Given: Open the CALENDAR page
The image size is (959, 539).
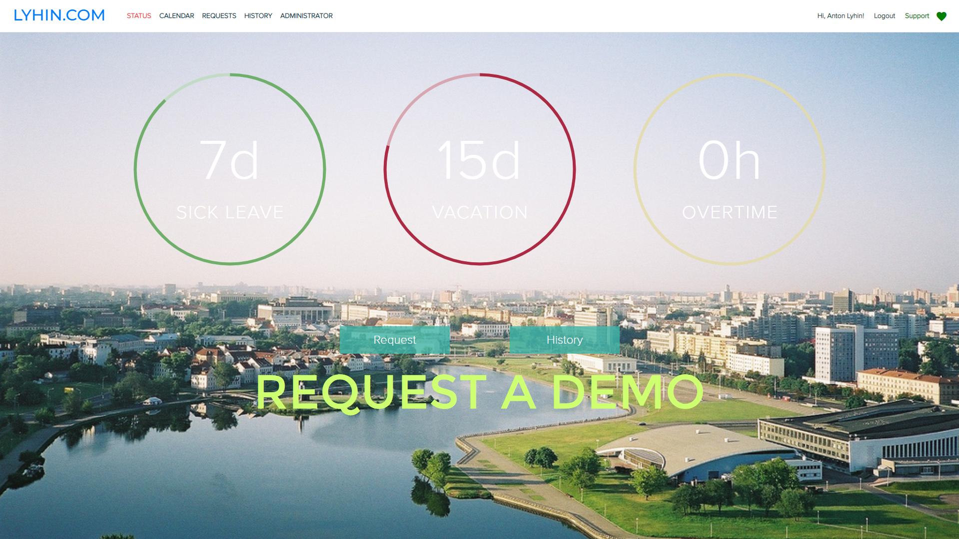Looking at the screenshot, I should [176, 16].
